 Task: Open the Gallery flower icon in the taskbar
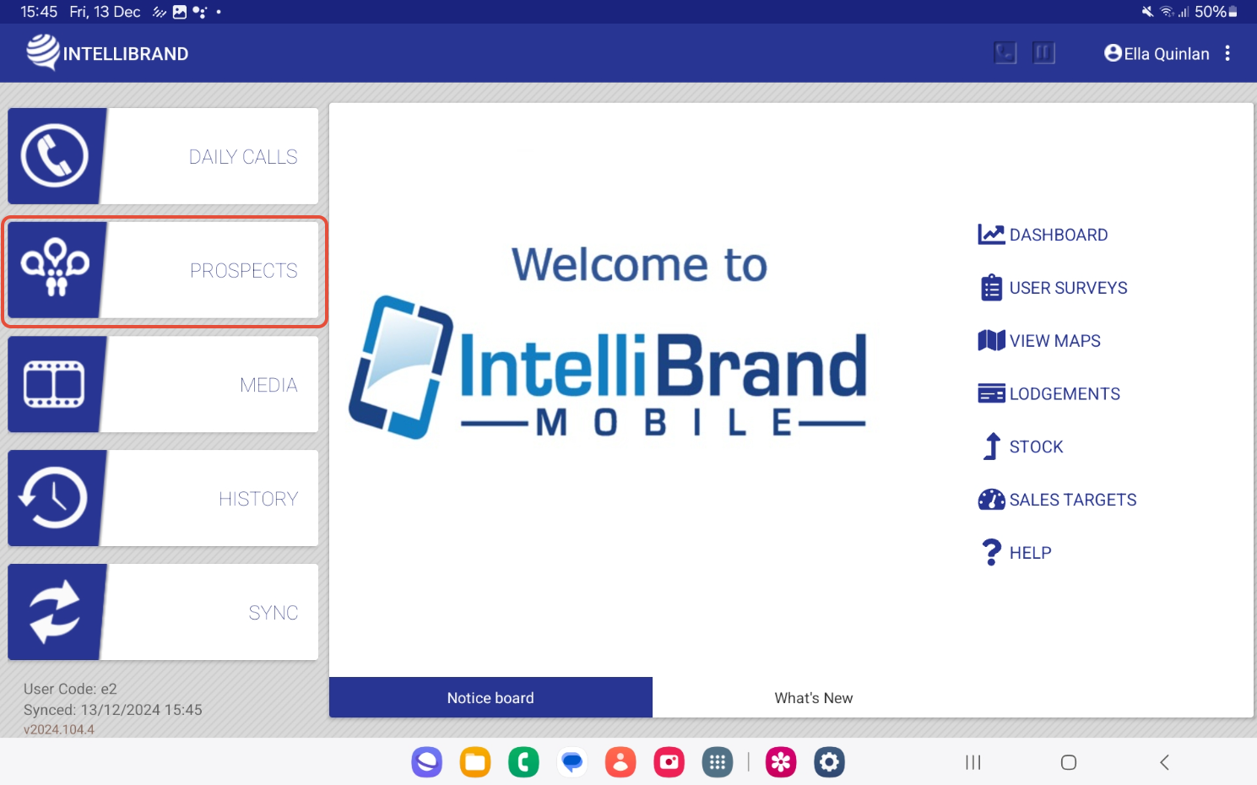point(781,762)
